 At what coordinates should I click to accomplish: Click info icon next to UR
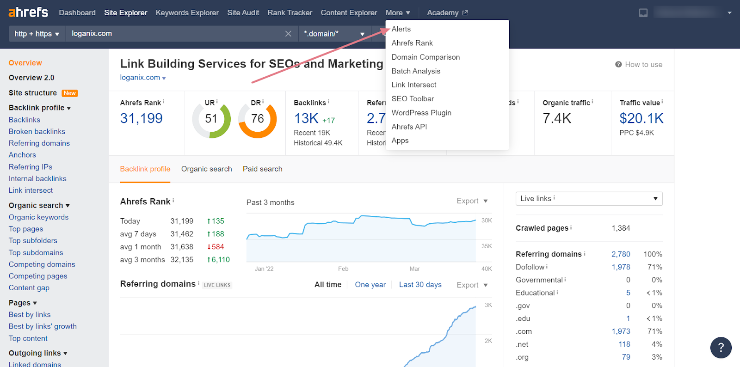click(217, 101)
